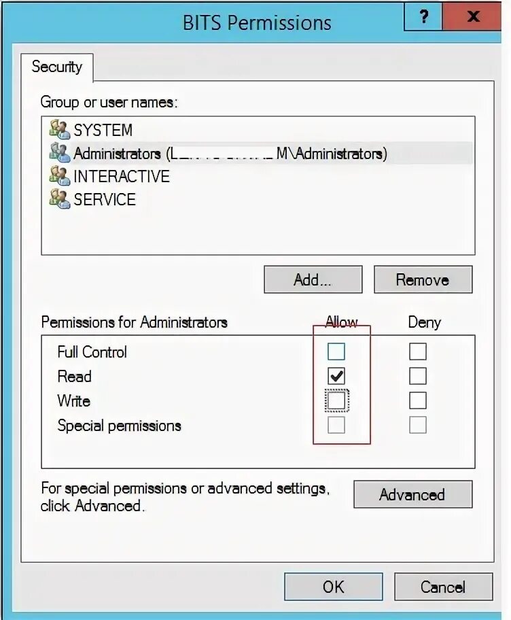Screen dimensions: 511x620
Task: Tick the Deny Write checkbox
Action: click(x=418, y=400)
